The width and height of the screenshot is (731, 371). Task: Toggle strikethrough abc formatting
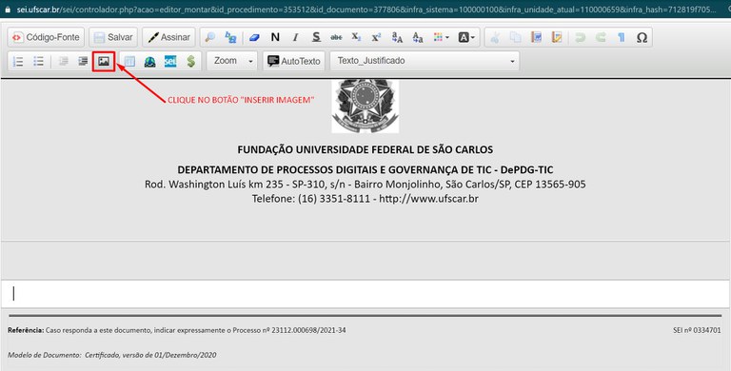[x=336, y=37]
